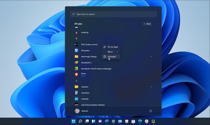Expand the Caesium folder chevron
This screenshot has height=125, width=210.
click(x=151, y=87)
